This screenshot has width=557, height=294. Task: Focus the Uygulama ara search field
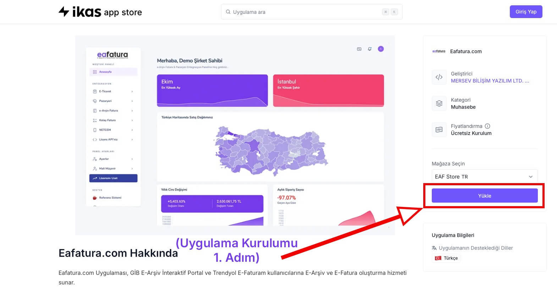pyautogui.click(x=305, y=12)
